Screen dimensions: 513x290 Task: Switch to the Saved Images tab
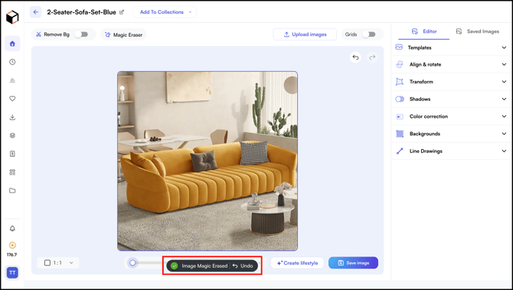point(477,31)
